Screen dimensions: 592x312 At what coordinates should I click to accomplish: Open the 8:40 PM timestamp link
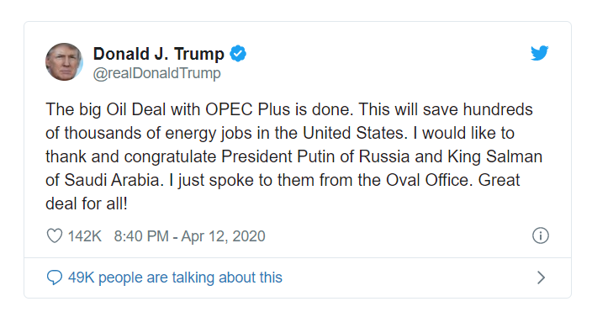[140, 236]
